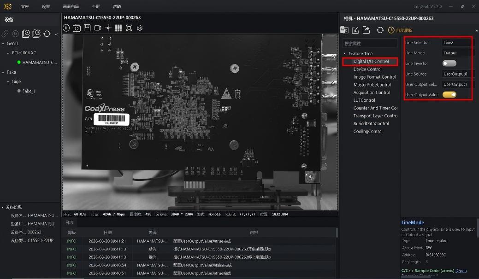
Task: Click the 内容 column header
Action: (x=254, y=232)
